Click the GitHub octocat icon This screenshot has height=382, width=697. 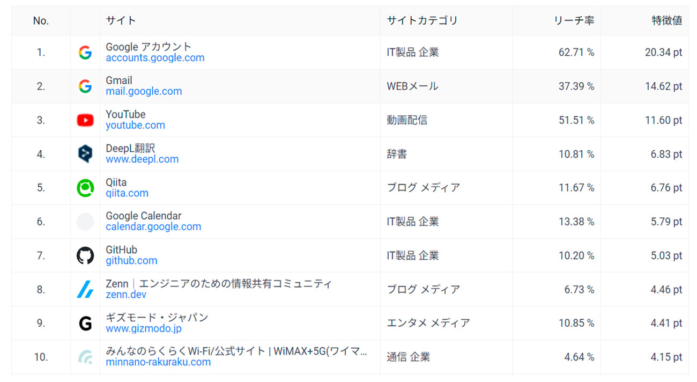(x=85, y=255)
